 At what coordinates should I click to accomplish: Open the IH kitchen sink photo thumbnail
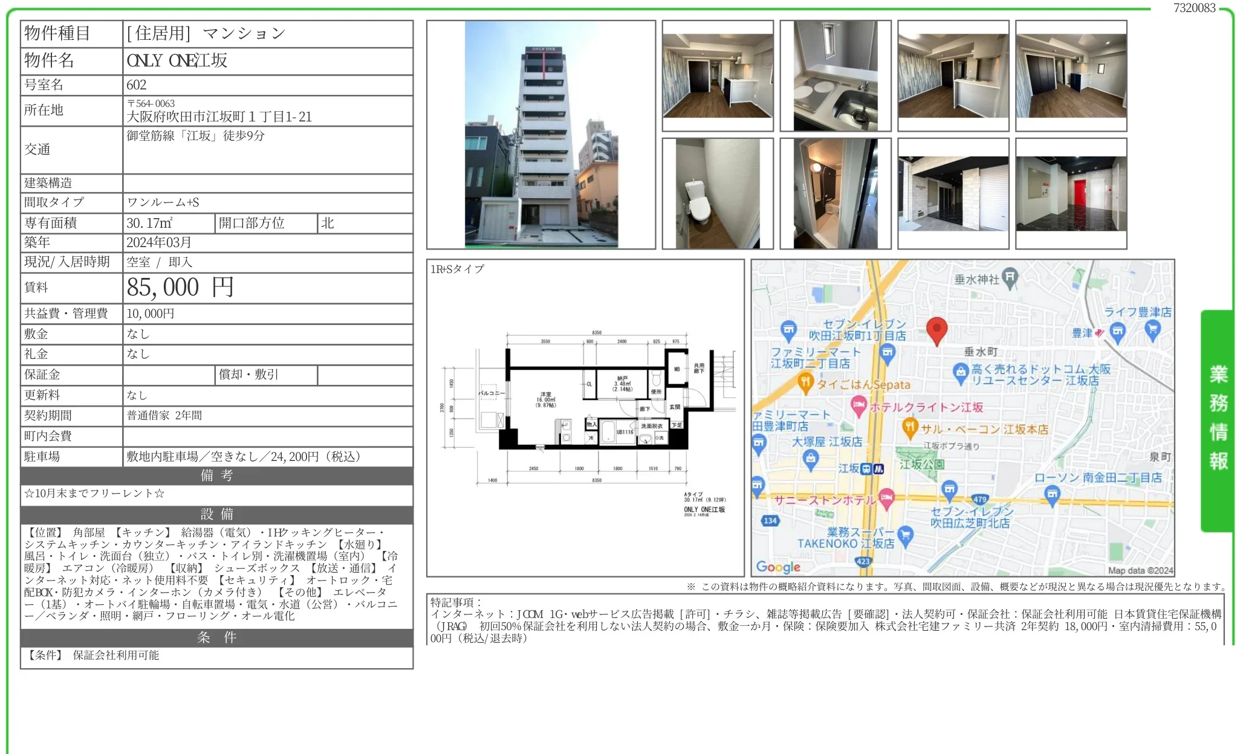click(835, 76)
